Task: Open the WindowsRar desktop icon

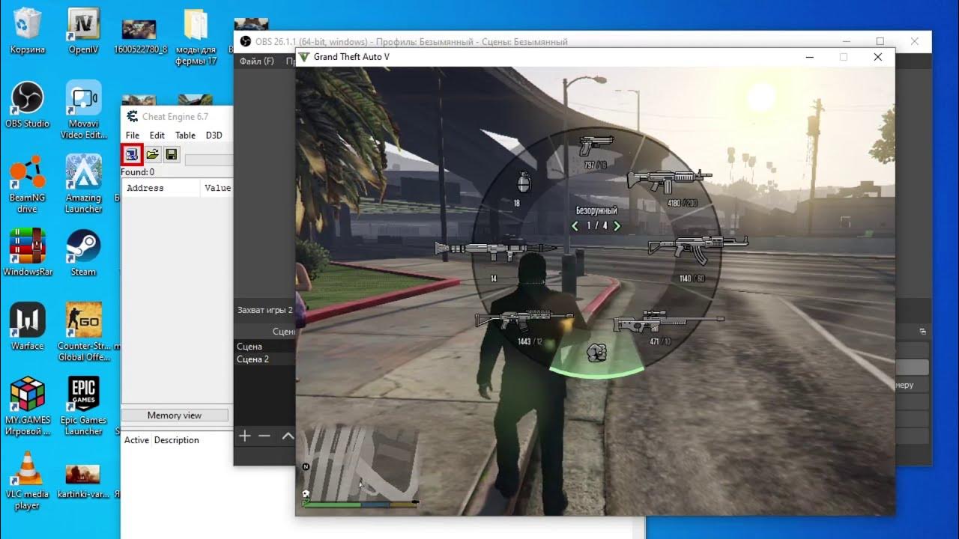Action: [28, 254]
